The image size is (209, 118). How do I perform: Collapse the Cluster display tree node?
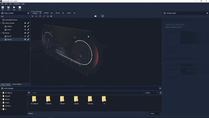[x=1, y=33]
